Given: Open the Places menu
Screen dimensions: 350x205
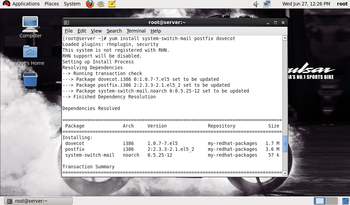Looking at the screenshot, I should tap(51, 4).
